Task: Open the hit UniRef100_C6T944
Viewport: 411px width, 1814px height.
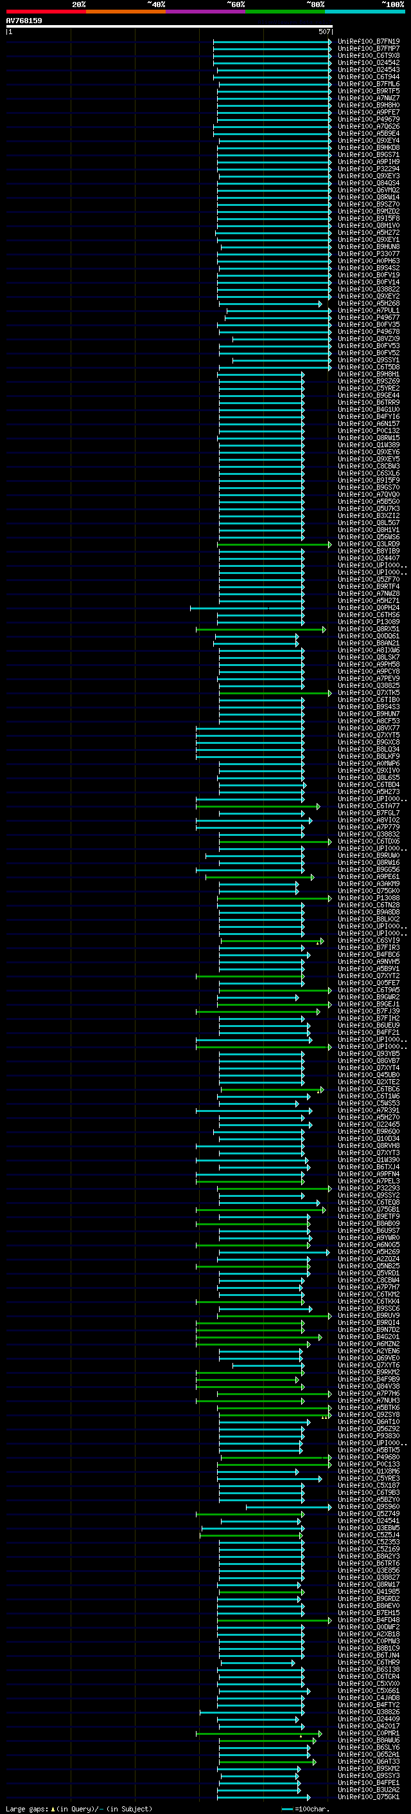Action: (x=369, y=77)
